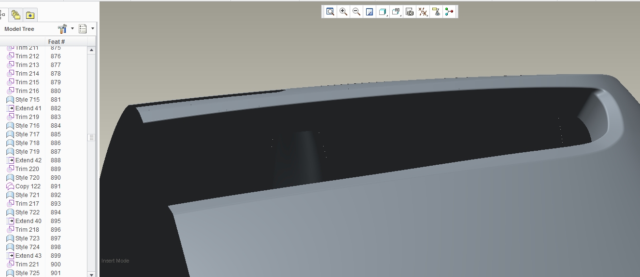640x277 pixels.
Task: Select Style 715 in the model tree
Action: pyautogui.click(x=28, y=100)
